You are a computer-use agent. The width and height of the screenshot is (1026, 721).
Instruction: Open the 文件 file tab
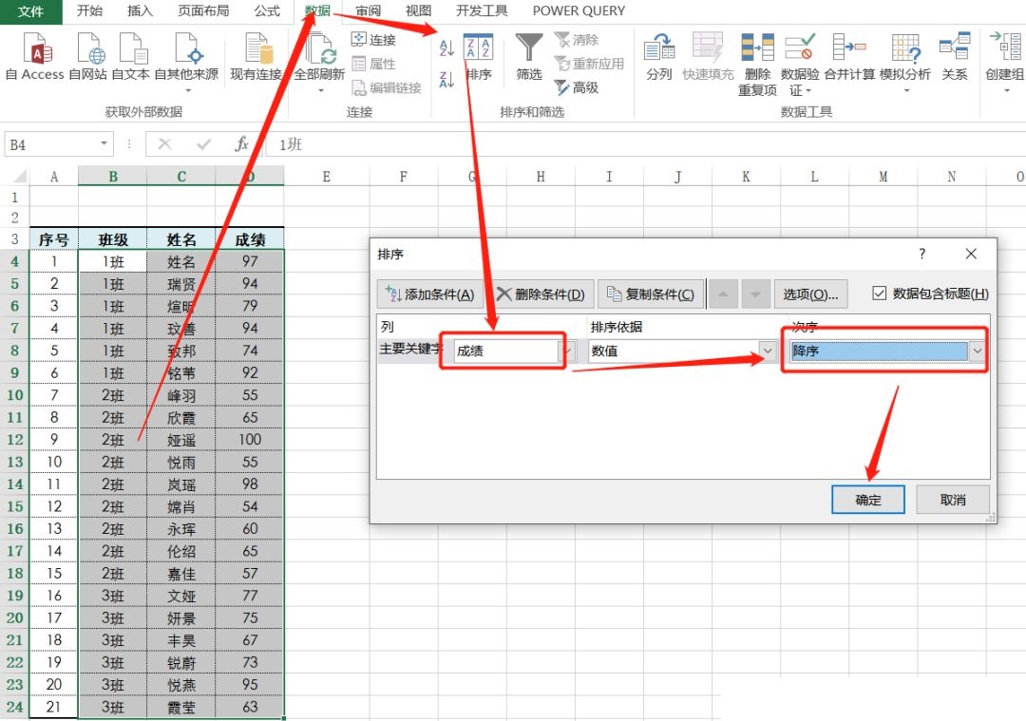(x=30, y=11)
